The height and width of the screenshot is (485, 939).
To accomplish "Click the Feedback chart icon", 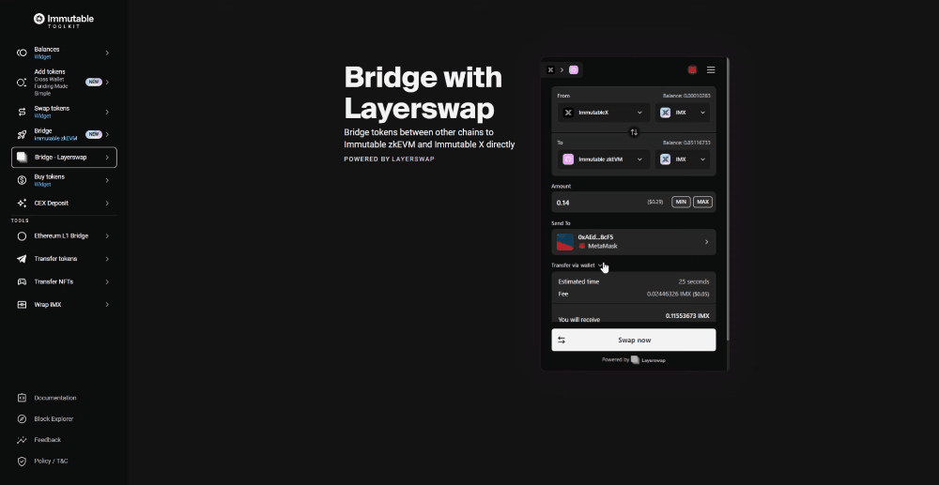I will coord(22,440).
